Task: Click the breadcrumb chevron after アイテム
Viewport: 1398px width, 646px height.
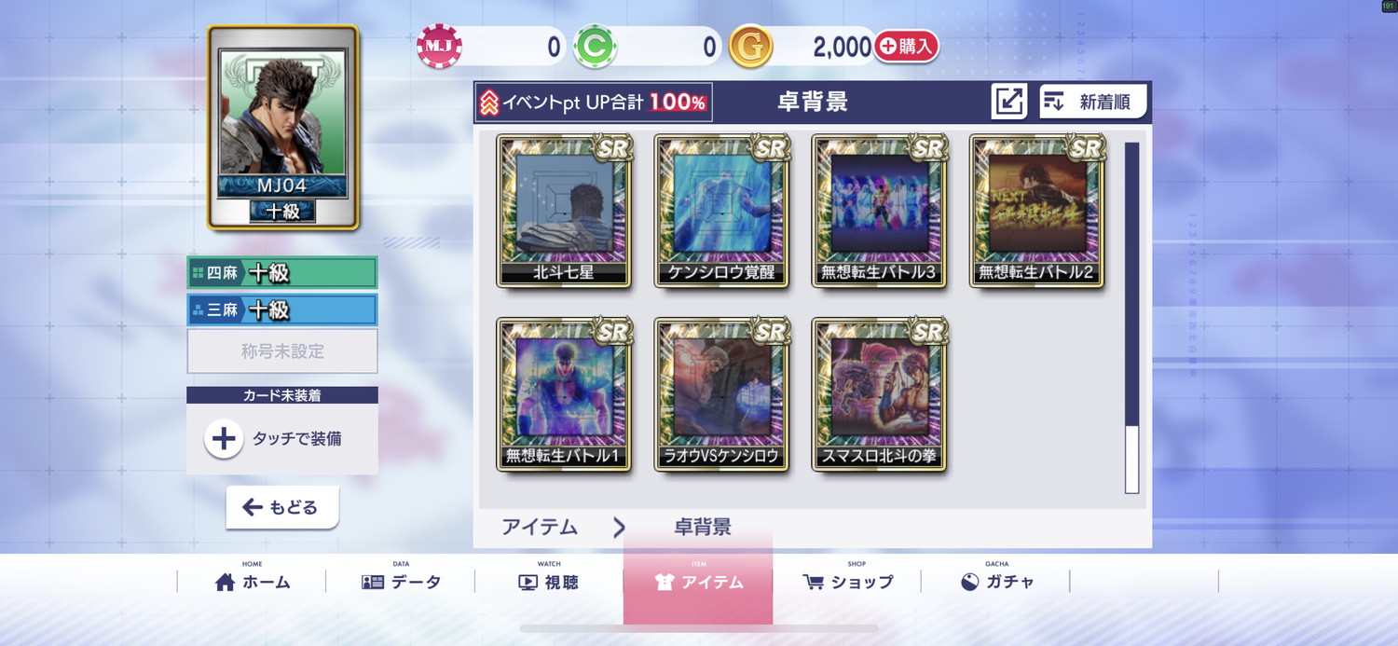Action: click(619, 528)
